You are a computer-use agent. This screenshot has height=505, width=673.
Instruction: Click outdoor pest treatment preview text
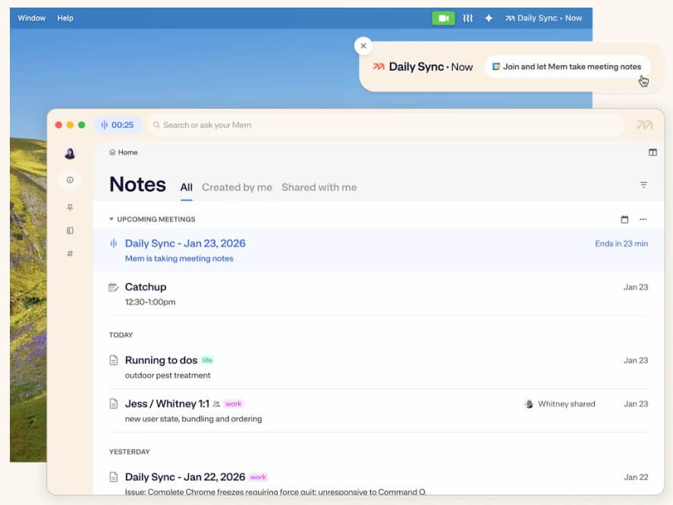tap(168, 375)
